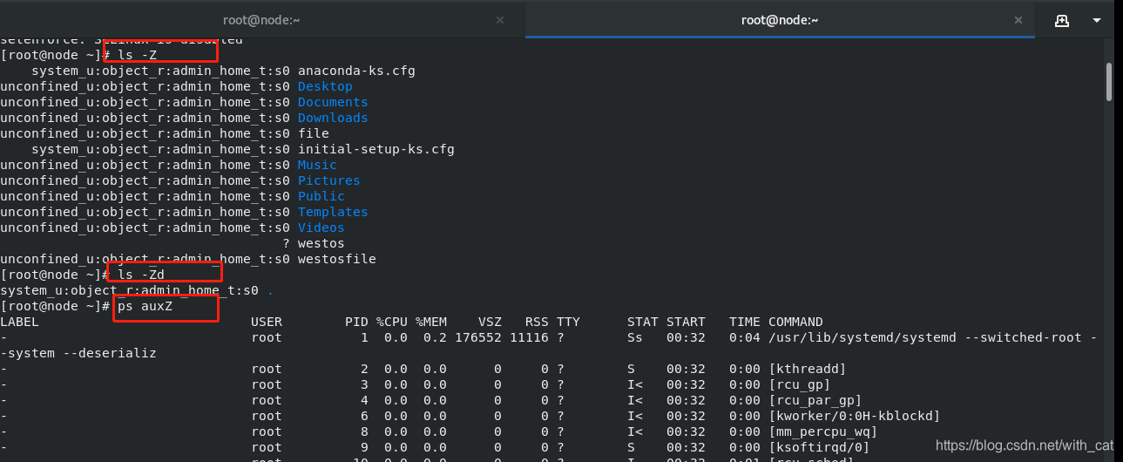The height and width of the screenshot is (462, 1123).
Task: Click the 'ps auxZ' command text
Action: coord(145,306)
